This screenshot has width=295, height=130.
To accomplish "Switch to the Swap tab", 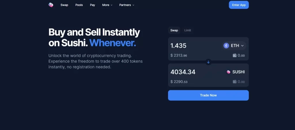I will pyautogui.click(x=174, y=30).
